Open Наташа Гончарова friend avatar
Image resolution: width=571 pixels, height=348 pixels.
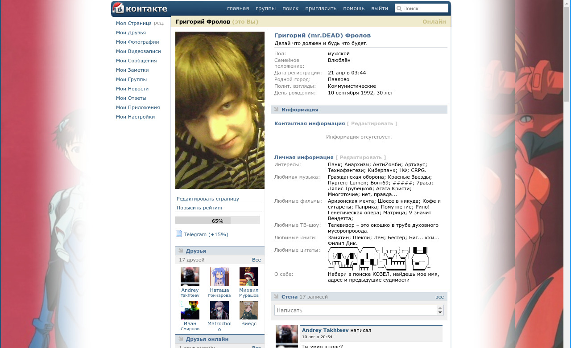click(x=219, y=277)
